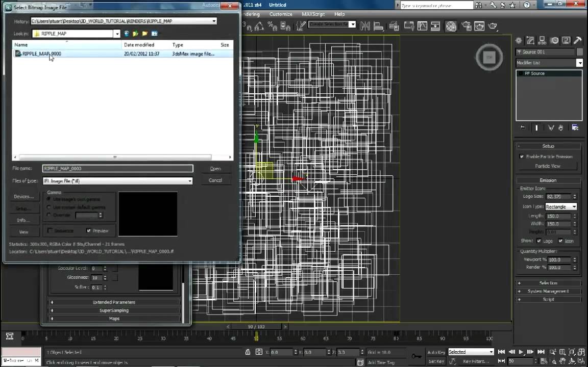Expand the Script rollout
Screen dimensions: 588x367
[x=548, y=300]
